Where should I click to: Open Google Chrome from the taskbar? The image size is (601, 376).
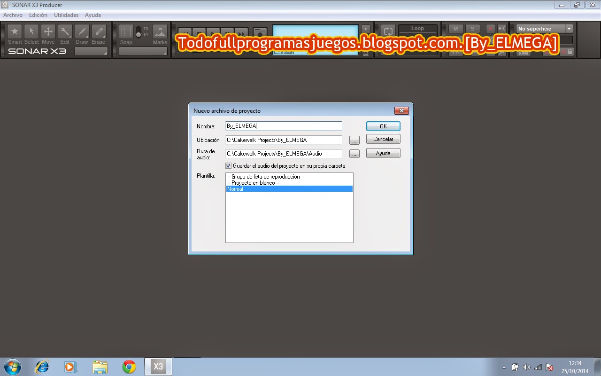tap(129, 367)
